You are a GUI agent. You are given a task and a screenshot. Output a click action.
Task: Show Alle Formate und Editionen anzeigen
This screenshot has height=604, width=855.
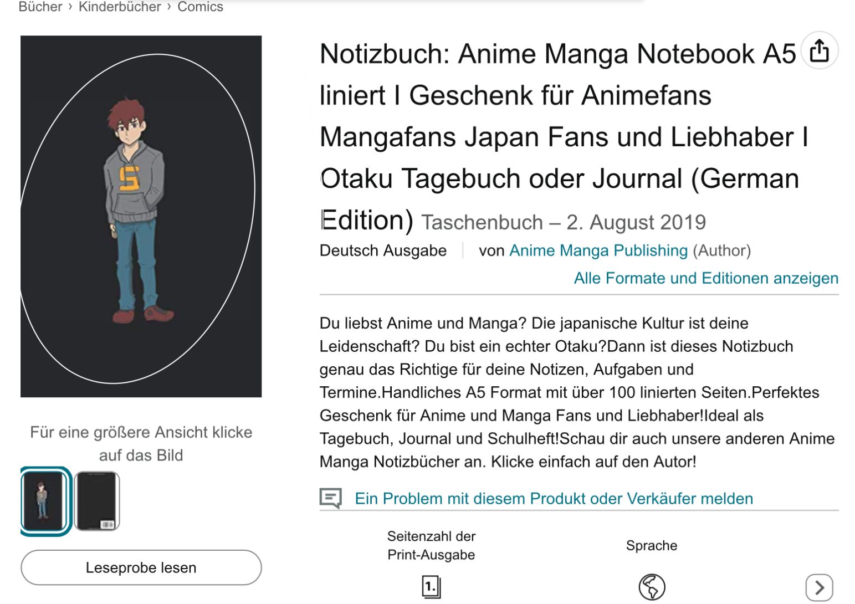[705, 278]
